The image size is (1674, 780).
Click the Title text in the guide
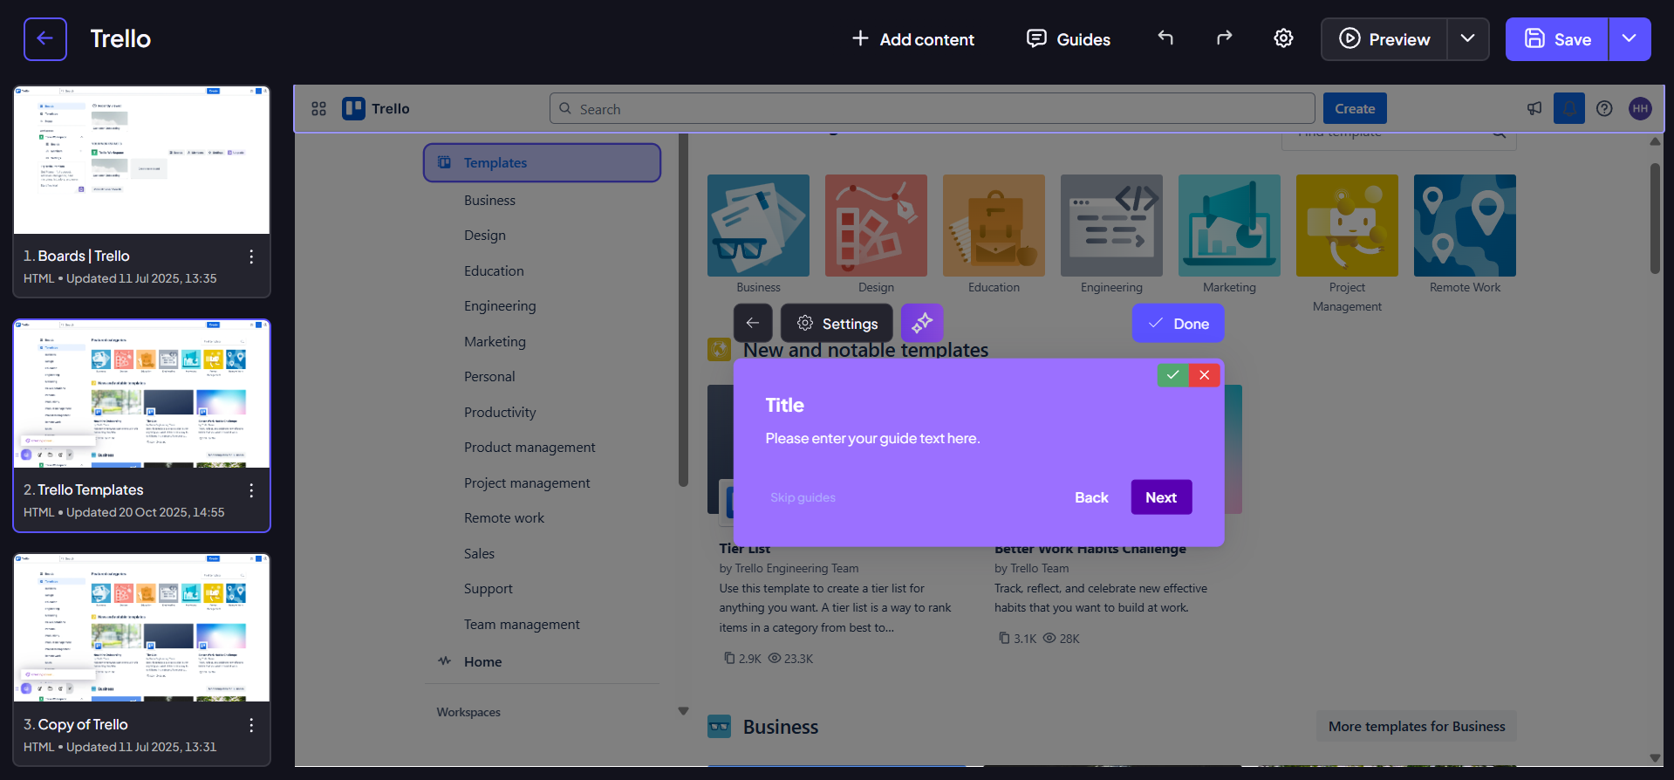click(784, 406)
